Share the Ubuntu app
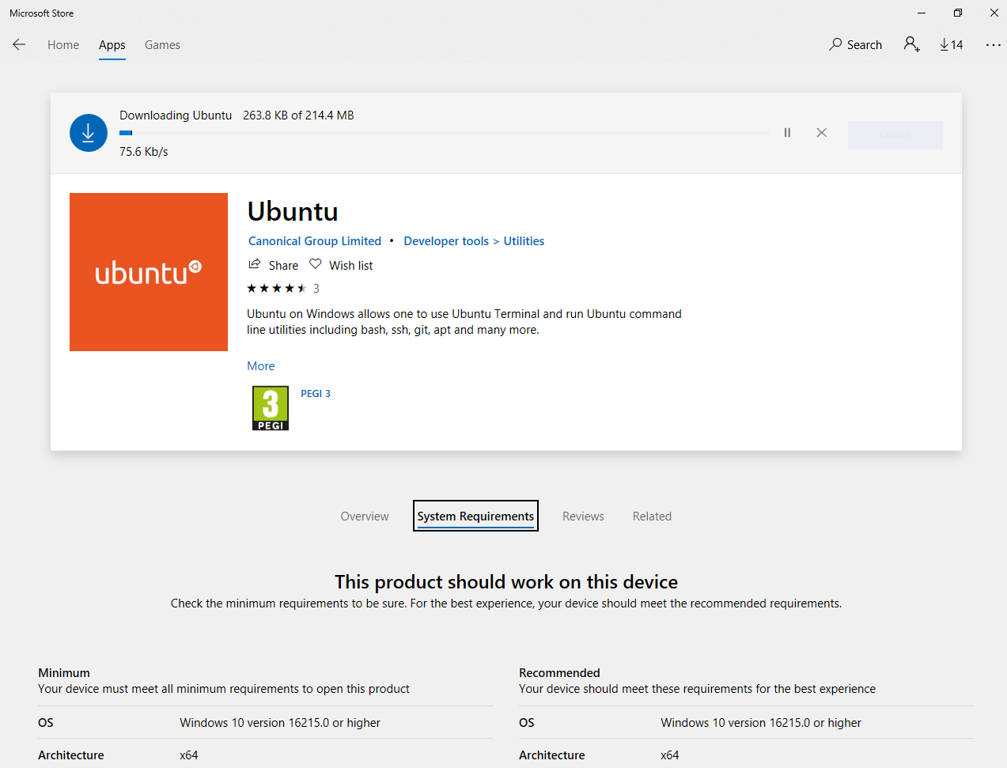The image size is (1007, 768). click(x=274, y=265)
